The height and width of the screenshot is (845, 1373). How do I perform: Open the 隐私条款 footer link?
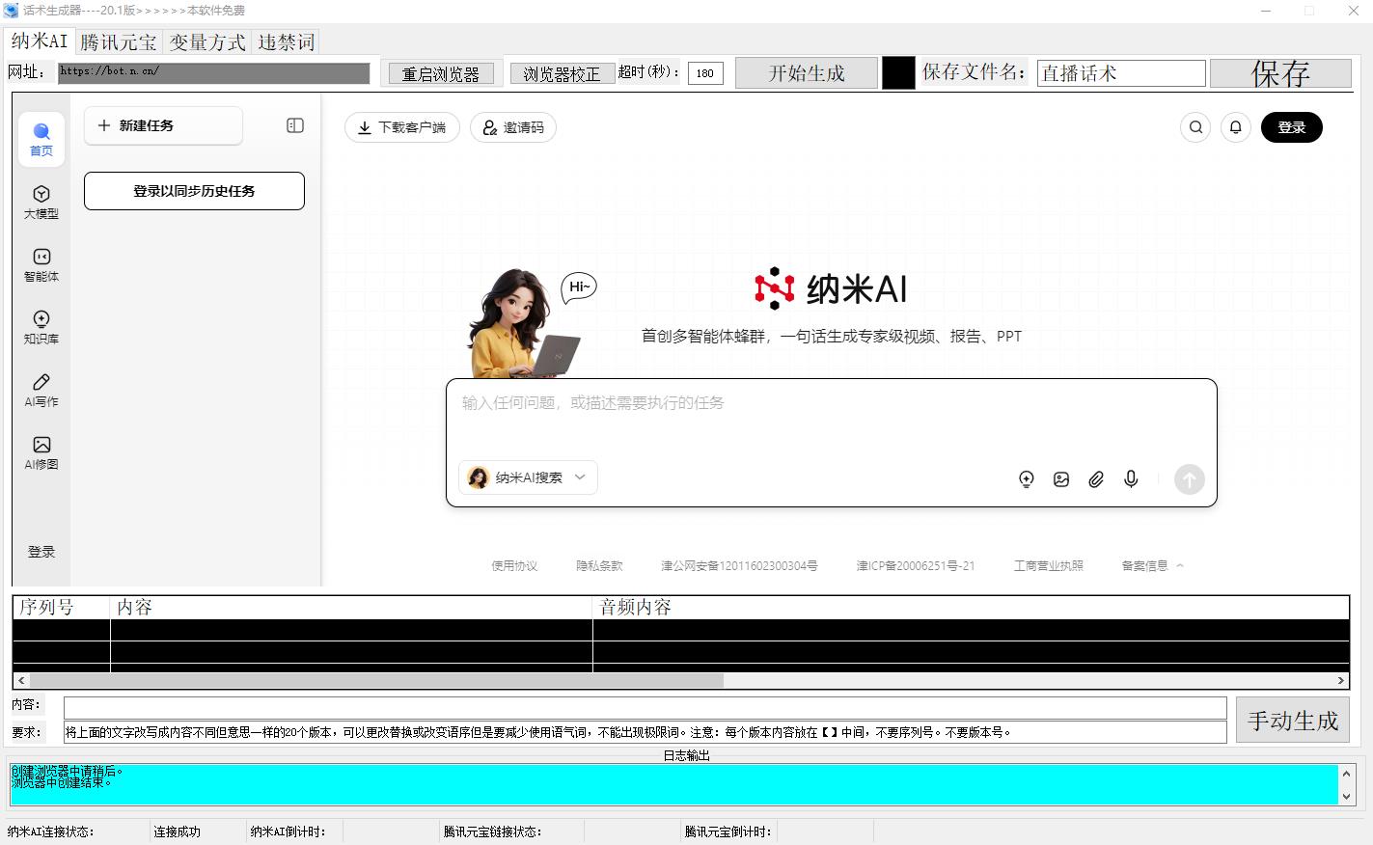(x=599, y=566)
